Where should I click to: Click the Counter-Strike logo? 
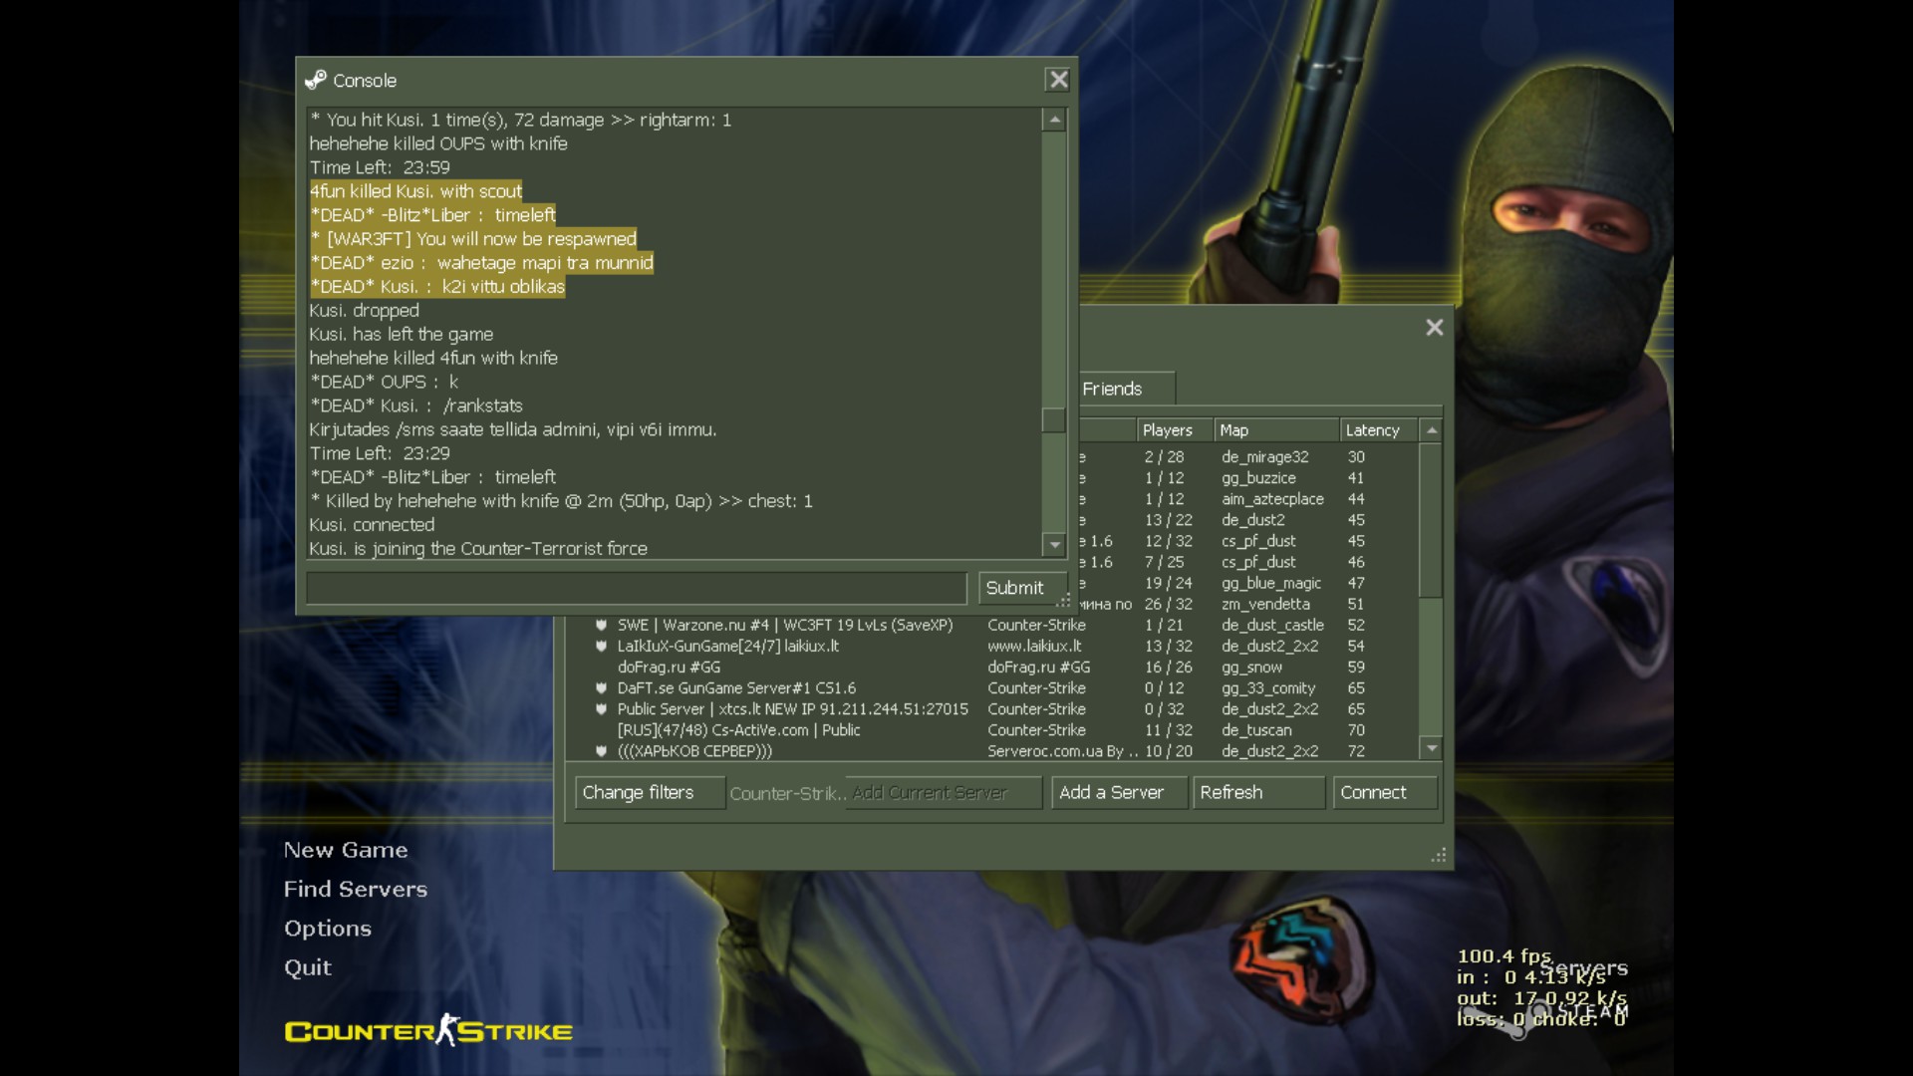(x=428, y=1030)
